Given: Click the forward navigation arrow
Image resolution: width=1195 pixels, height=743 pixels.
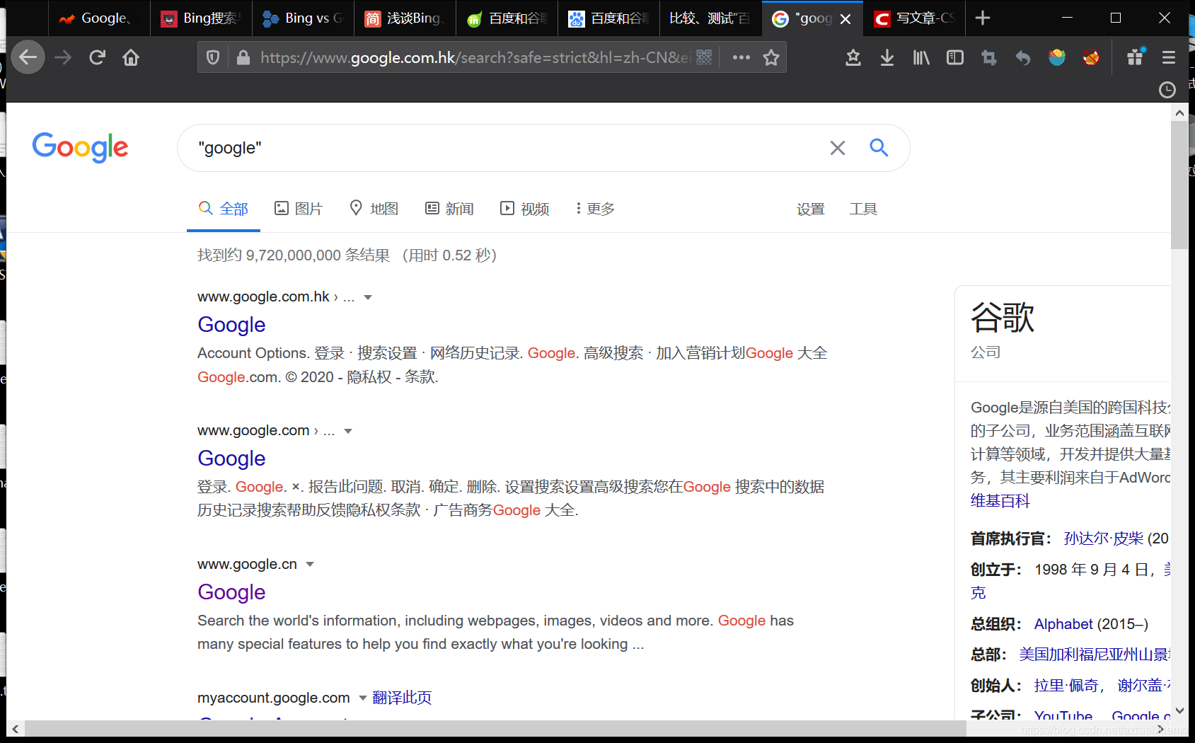Looking at the screenshot, I should [63, 57].
